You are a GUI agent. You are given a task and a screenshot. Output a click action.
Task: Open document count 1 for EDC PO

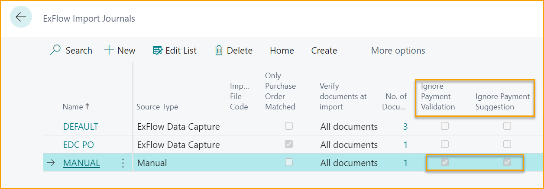point(406,145)
